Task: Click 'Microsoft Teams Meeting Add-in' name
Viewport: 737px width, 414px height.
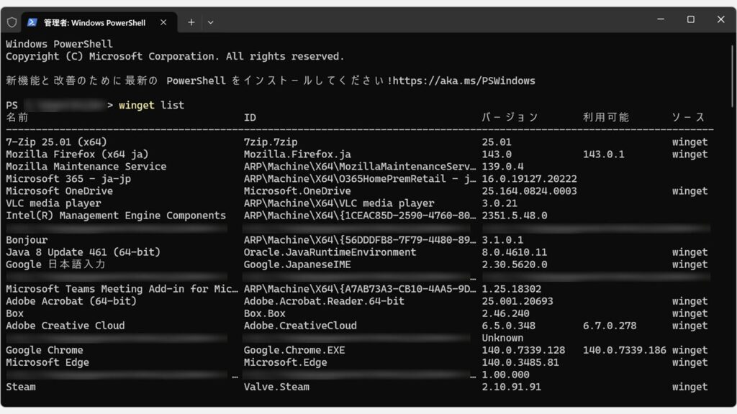Action: [x=122, y=288]
